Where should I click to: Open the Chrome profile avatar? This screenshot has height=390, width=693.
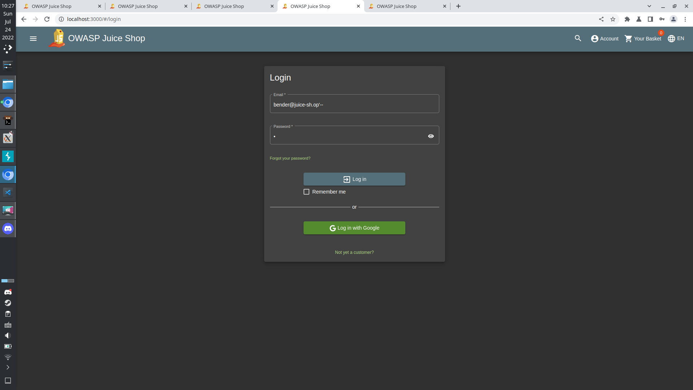[674, 19]
